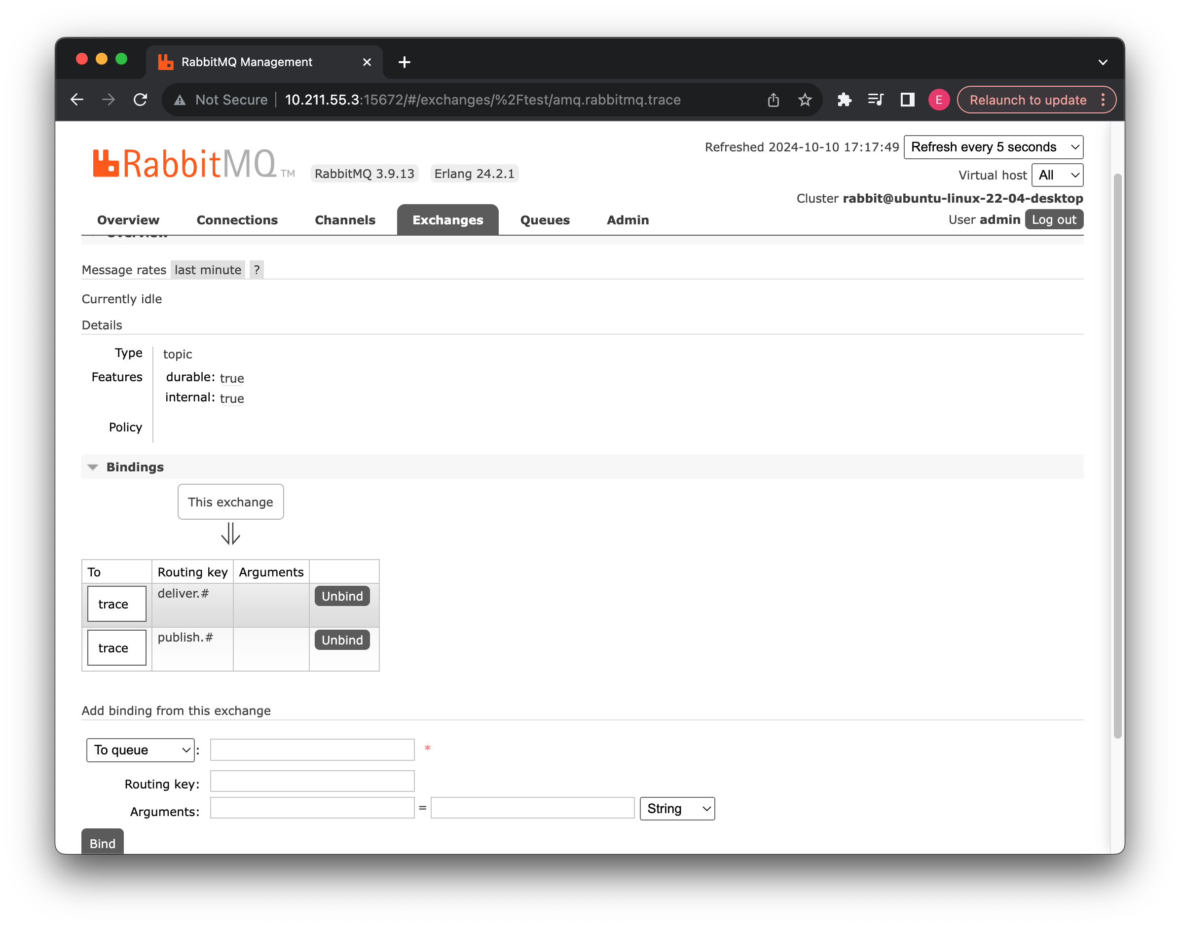Reload the current page
The height and width of the screenshot is (927, 1180).
click(x=141, y=100)
